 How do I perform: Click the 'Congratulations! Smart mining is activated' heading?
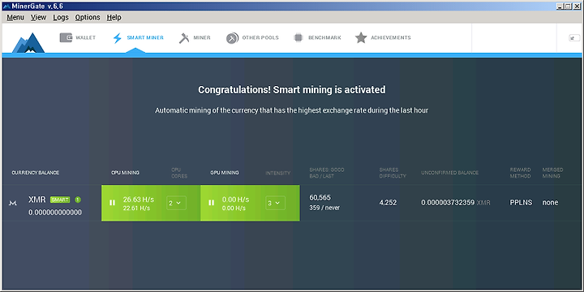292,90
